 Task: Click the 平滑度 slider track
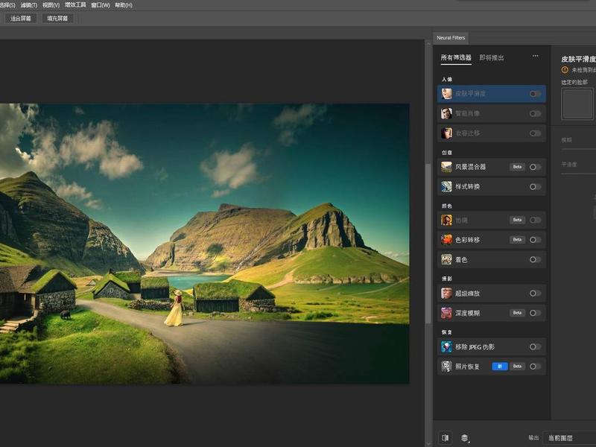[x=579, y=174]
